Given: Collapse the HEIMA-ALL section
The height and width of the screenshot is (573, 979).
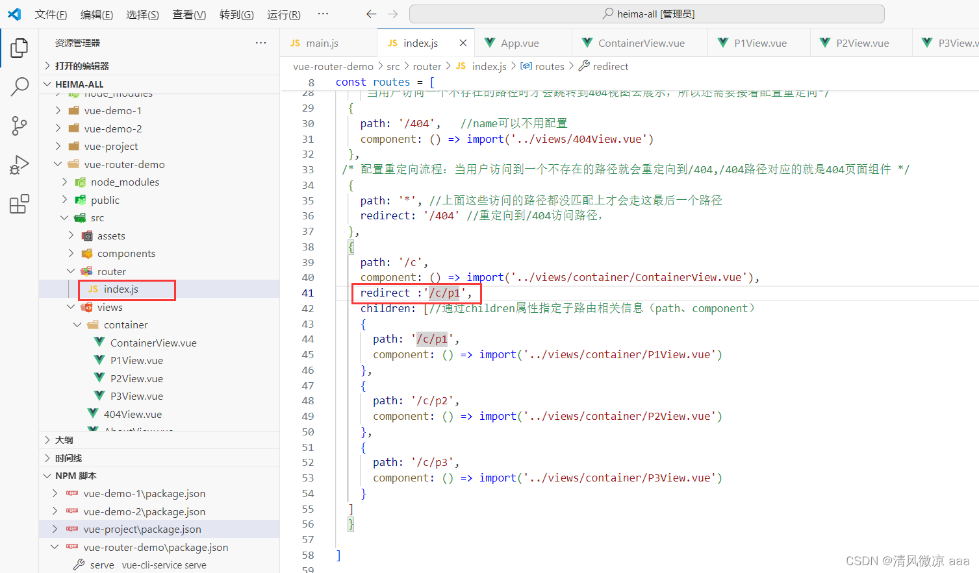Looking at the screenshot, I should coord(47,84).
